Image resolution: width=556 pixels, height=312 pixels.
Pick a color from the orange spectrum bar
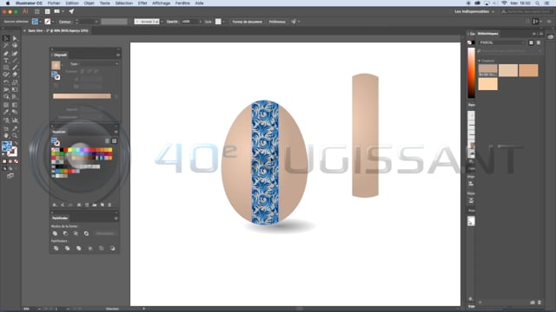pyautogui.click(x=471, y=73)
